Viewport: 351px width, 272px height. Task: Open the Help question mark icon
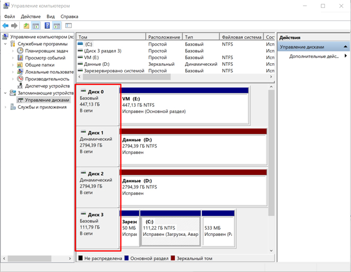tap(47, 25)
